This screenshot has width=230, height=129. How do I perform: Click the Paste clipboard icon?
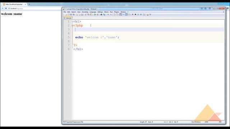coord(91,15)
